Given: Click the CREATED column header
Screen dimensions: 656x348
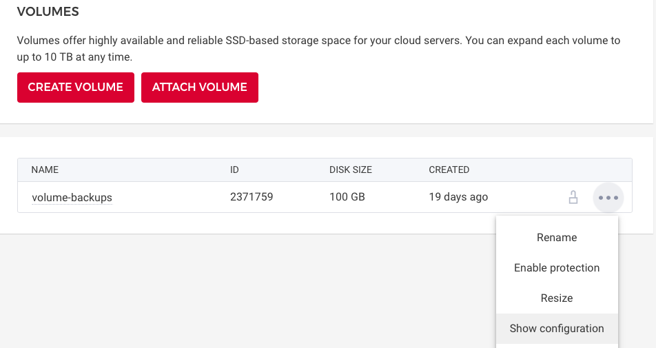Looking at the screenshot, I should (x=449, y=170).
